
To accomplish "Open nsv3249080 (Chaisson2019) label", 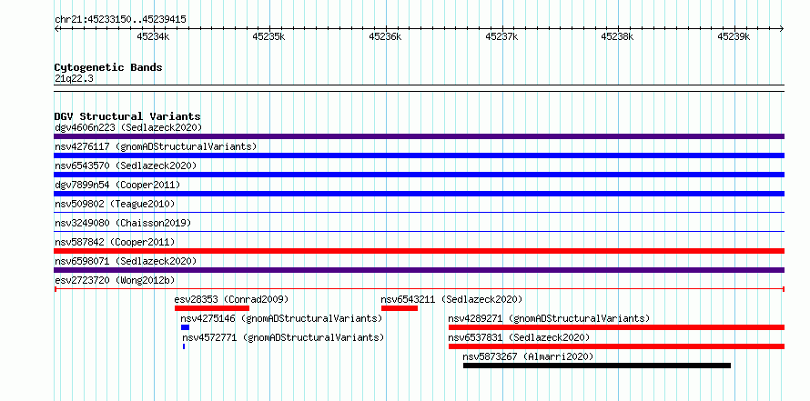I will tap(123, 223).
